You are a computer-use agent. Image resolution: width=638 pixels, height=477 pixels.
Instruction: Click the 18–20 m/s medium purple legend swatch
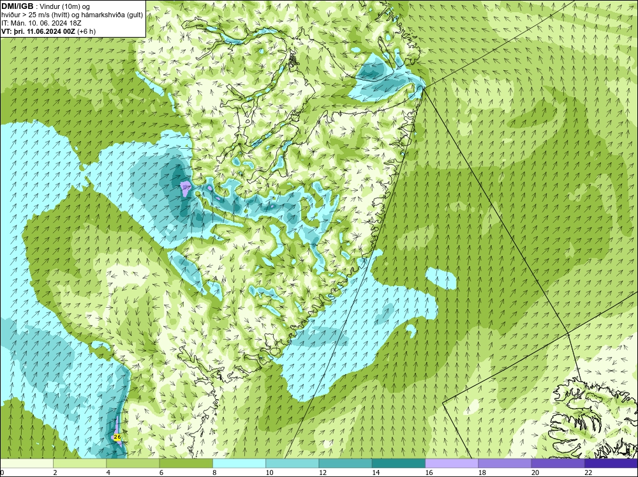tap(505, 464)
